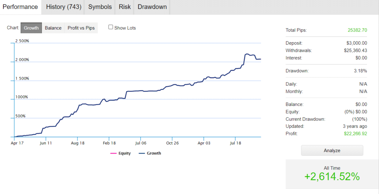
Task: Toggle the Growth series in legend
Action: click(x=150, y=153)
